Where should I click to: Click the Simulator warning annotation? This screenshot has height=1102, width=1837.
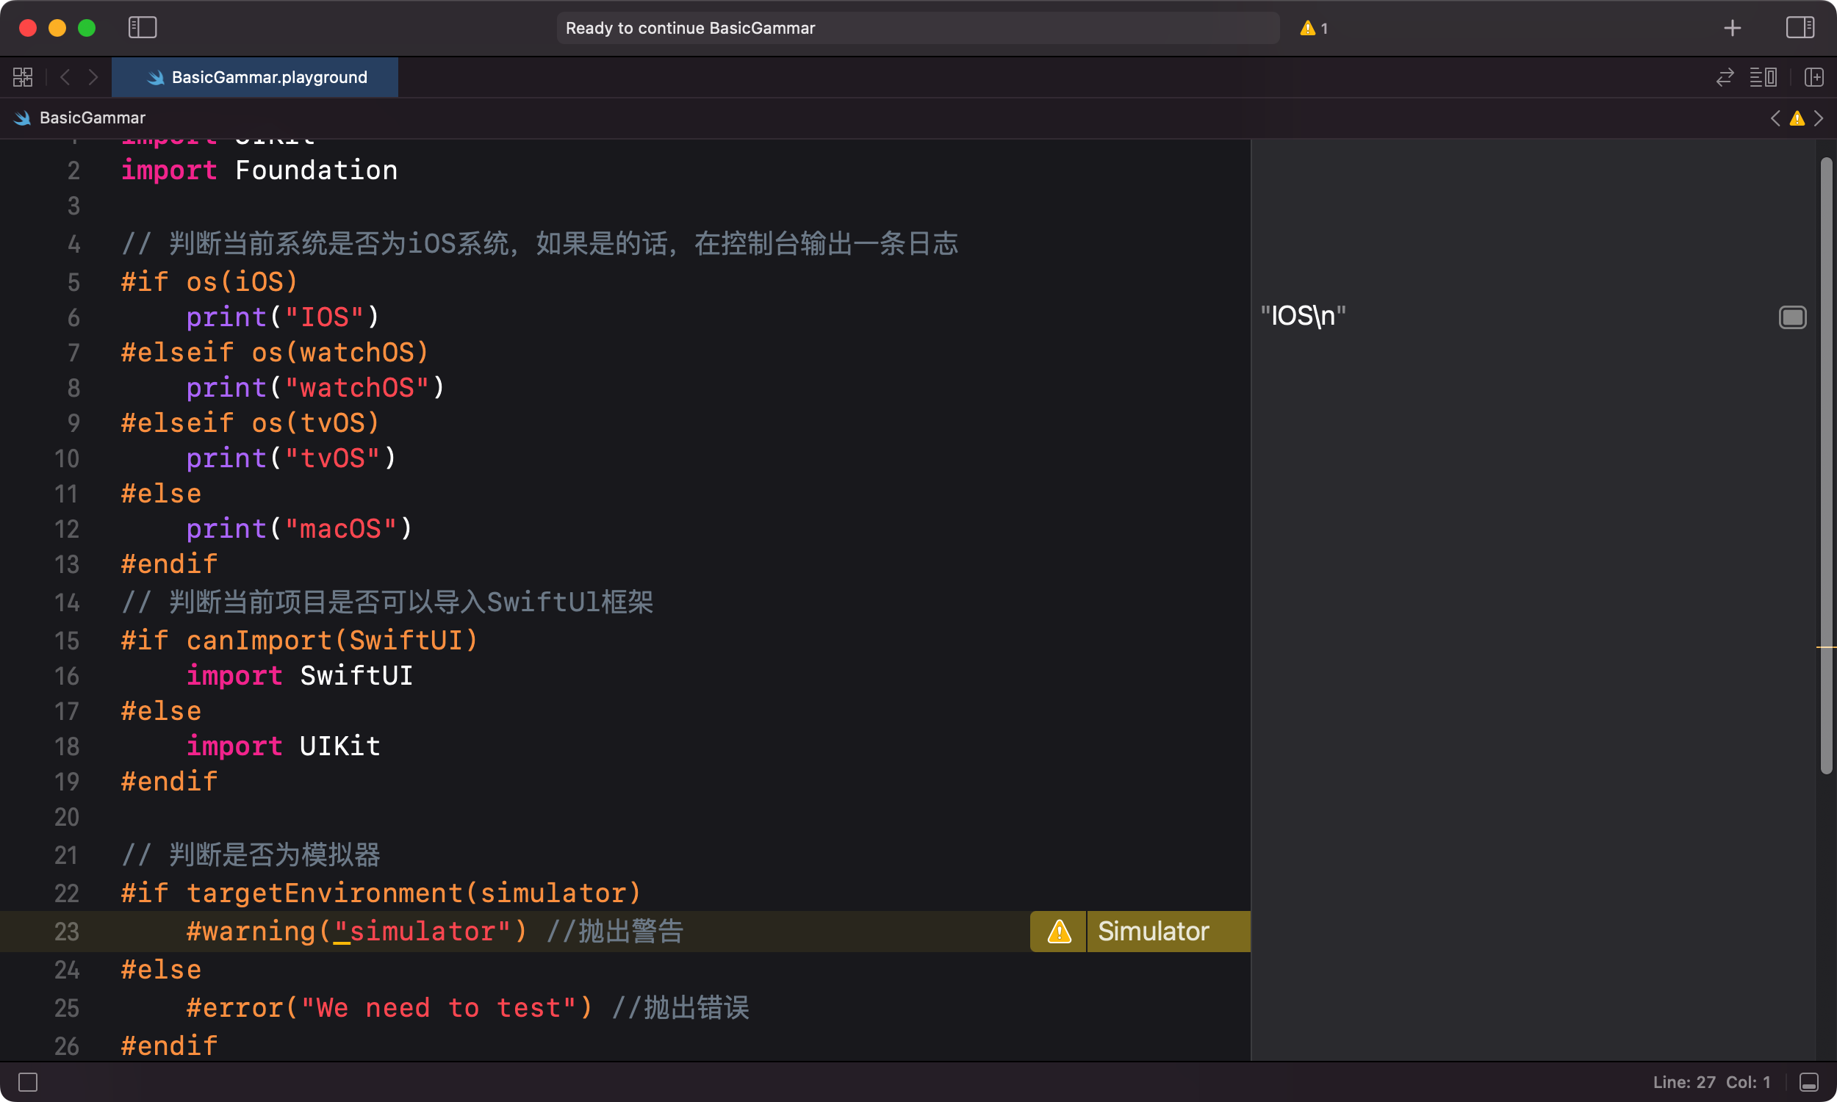click(x=1169, y=932)
